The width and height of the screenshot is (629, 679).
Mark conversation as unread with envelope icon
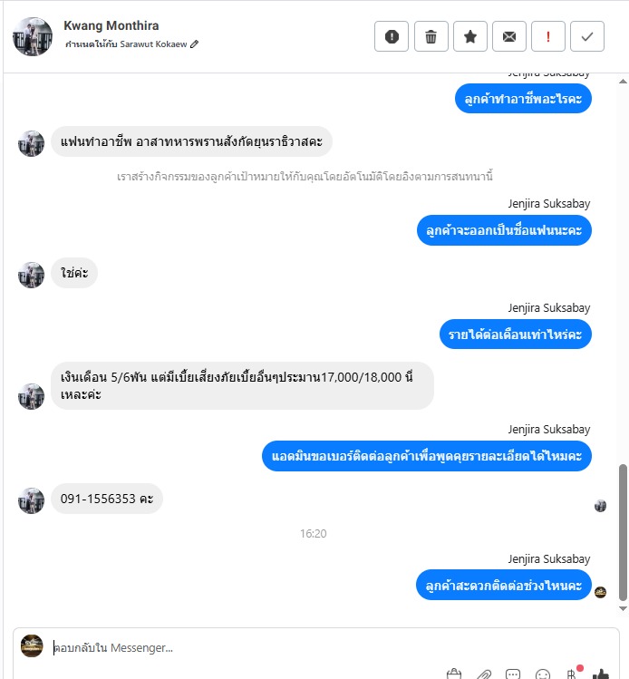coord(509,36)
